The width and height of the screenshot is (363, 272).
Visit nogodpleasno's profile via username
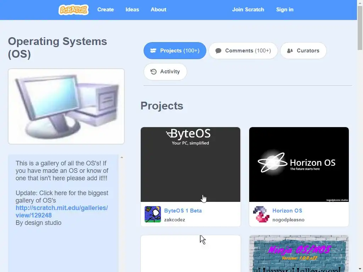(288, 220)
